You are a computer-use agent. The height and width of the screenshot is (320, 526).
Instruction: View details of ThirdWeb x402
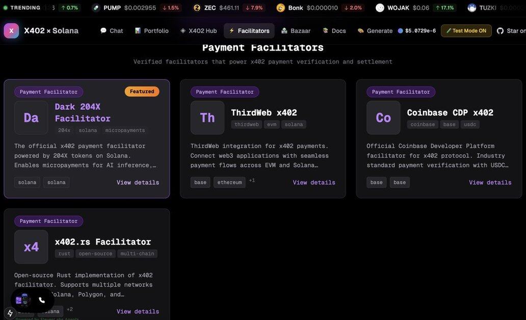314,182
